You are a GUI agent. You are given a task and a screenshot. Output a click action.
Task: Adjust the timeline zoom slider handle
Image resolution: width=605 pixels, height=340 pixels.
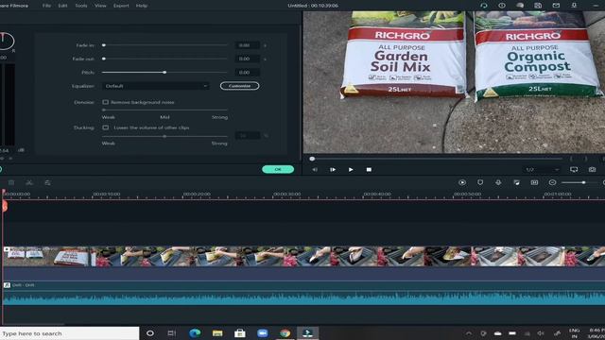coord(584,182)
